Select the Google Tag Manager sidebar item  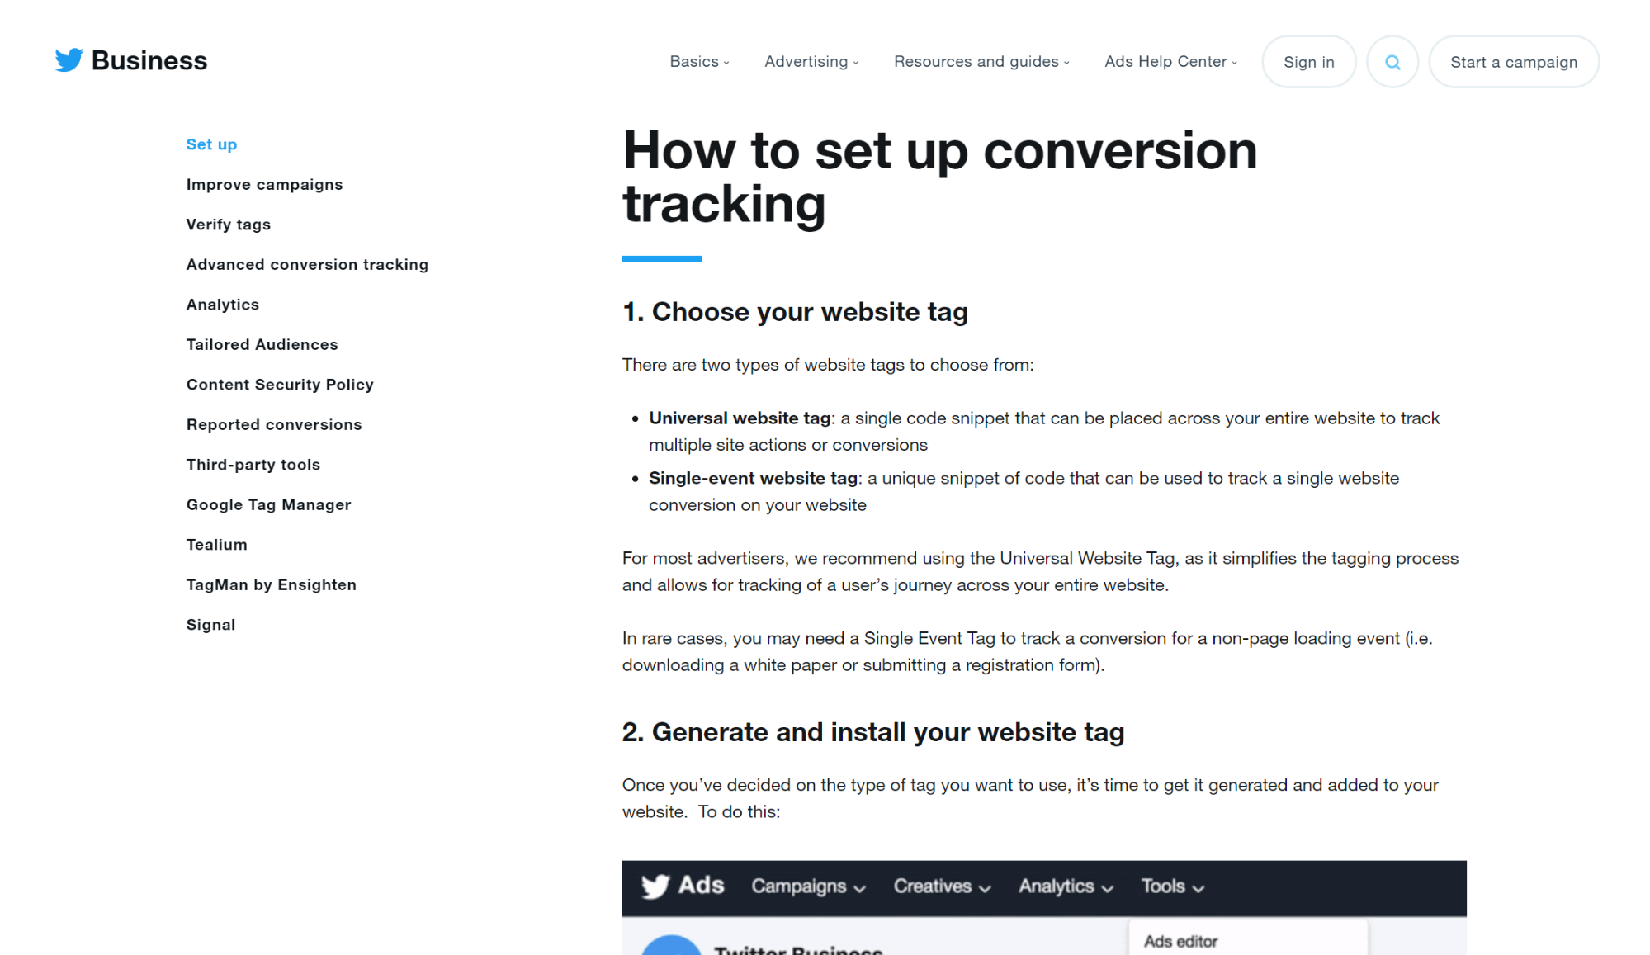click(x=268, y=504)
